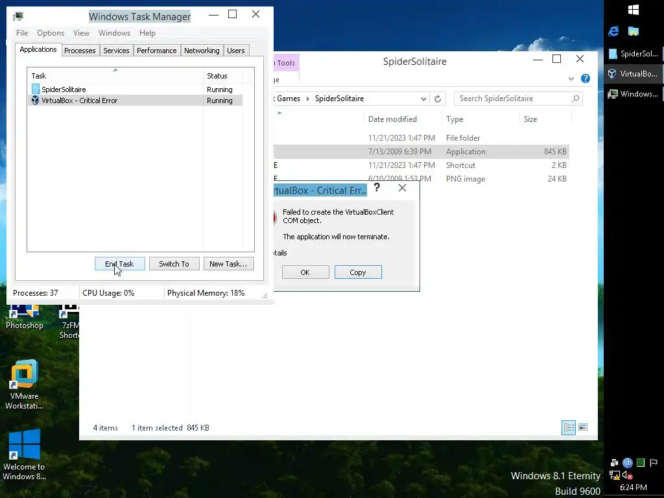
Task: Click Copy in the VirtualBox error dialog
Action: click(358, 272)
